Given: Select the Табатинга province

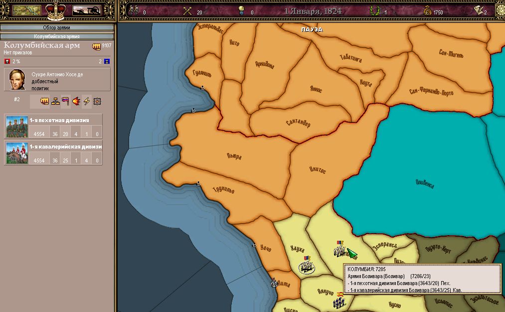Looking at the screenshot, I should click(351, 58).
